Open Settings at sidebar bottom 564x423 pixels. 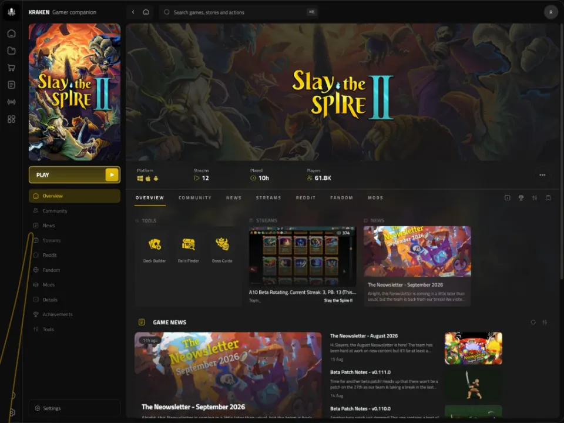tap(75, 408)
